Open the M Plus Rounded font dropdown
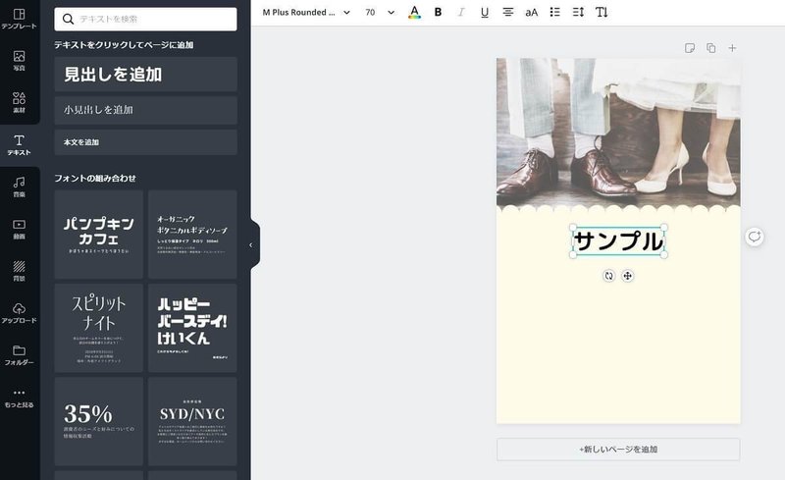The image size is (785, 480). pyautogui.click(x=306, y=13)
